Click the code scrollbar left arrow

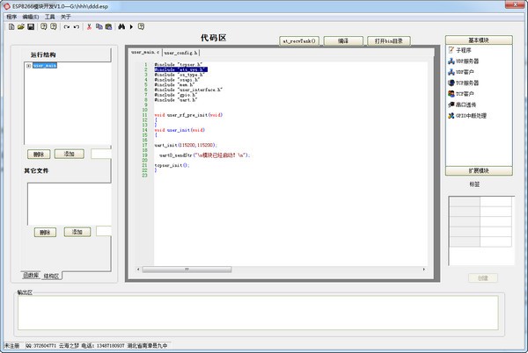[x=138, y=270]
